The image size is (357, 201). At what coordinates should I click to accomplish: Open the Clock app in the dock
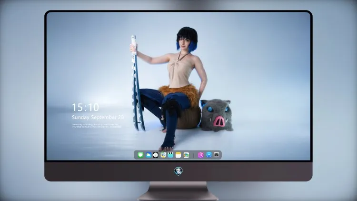(156, 155)
